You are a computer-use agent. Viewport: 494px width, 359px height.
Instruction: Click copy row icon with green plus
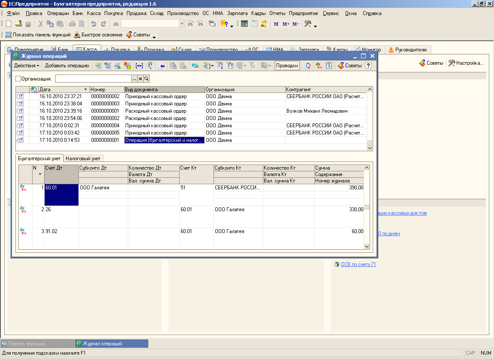(108, 66)
